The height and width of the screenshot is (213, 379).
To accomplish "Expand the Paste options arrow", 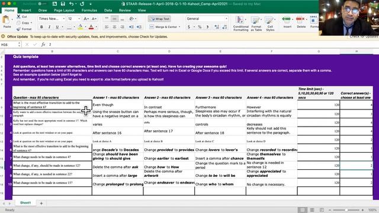I will [12, 20].
